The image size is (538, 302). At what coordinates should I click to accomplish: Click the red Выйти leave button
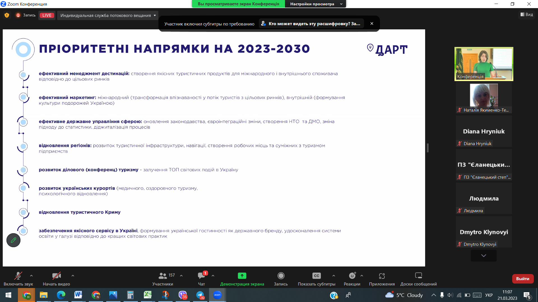[x=523, y=279]
